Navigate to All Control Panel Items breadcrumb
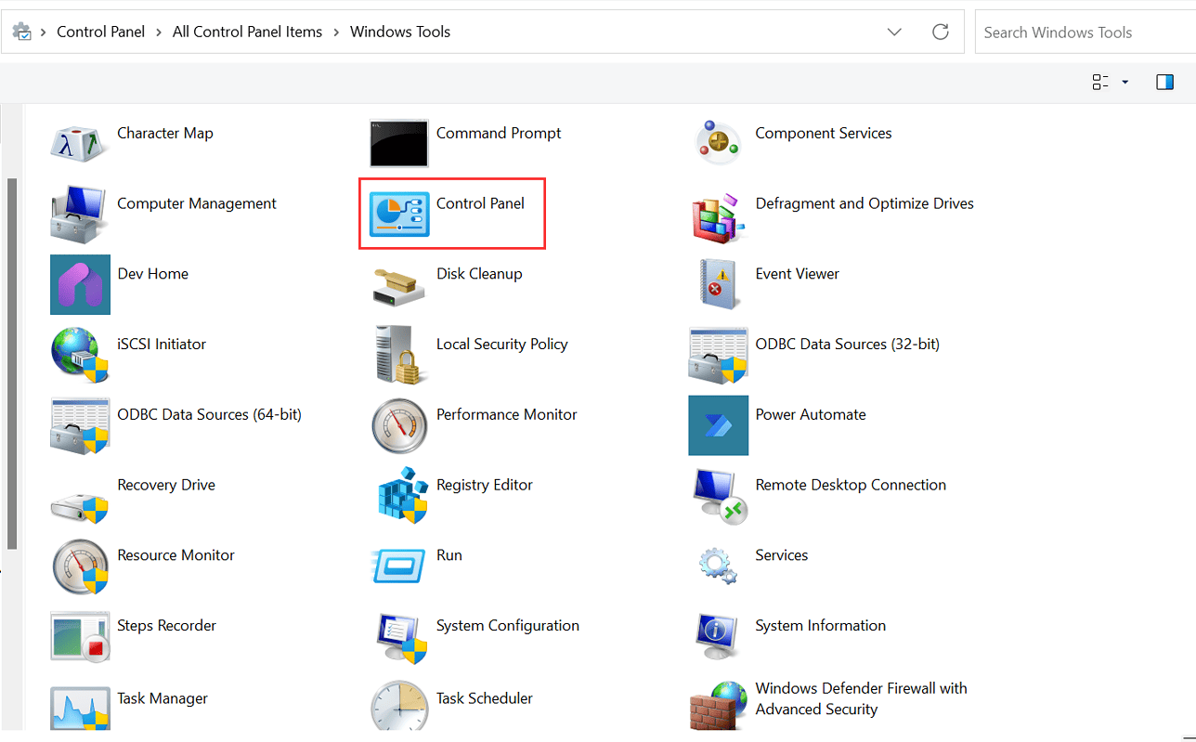Viewport: 1196px width, 742px height. point(247,32)
